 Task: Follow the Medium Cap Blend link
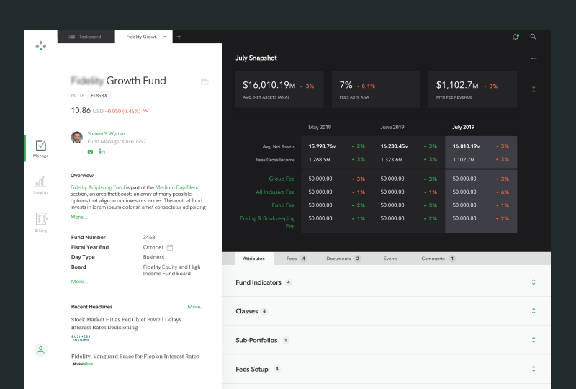click(177, 187)
